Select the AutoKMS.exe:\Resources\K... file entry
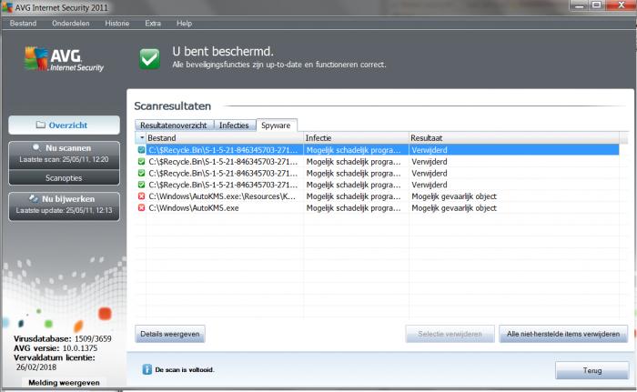The width and height of the screenshot is (637, 392). 222,196
